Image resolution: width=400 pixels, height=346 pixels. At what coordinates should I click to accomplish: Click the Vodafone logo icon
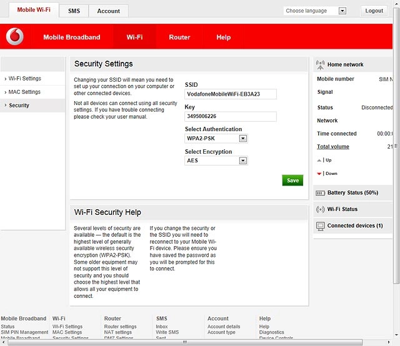[x=15, y=36]
